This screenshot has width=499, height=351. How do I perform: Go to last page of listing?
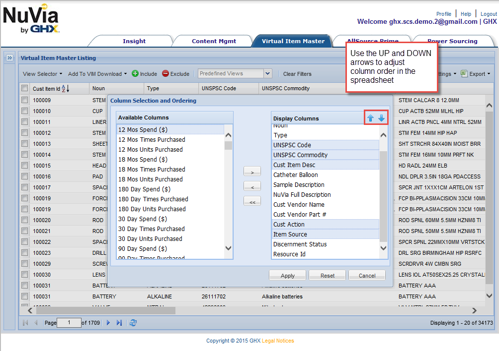coord(119,323)
